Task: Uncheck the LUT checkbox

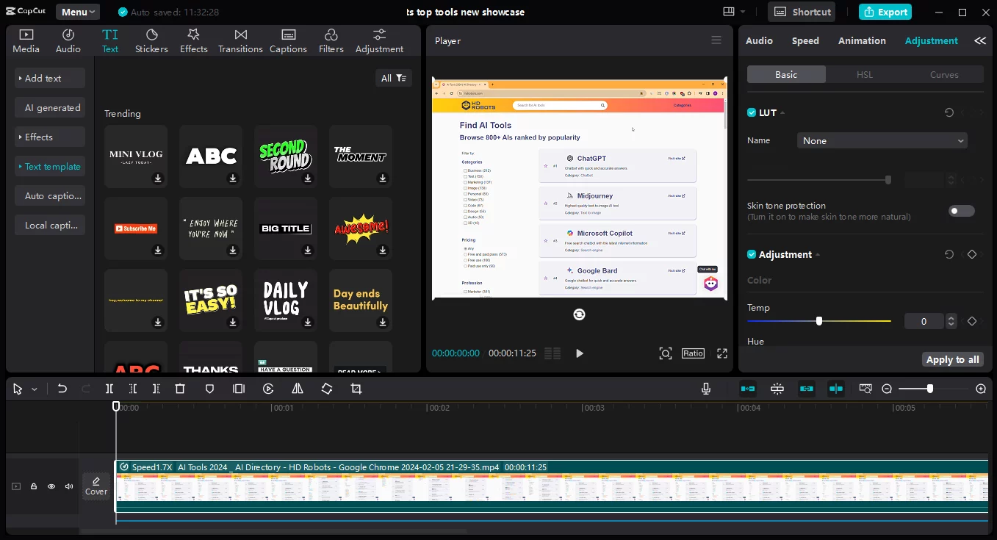Action: [752, 112]
